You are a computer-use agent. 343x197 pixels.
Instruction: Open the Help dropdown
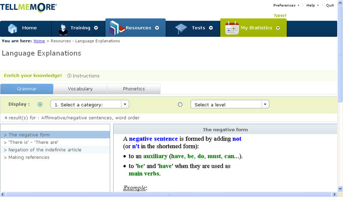tap(313, 5)
